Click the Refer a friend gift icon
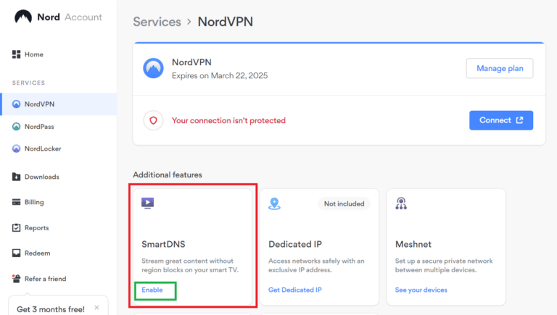557x315 pixels. tap(16, 279)
